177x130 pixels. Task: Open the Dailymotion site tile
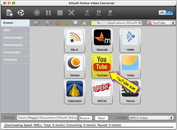click(75, 92)
